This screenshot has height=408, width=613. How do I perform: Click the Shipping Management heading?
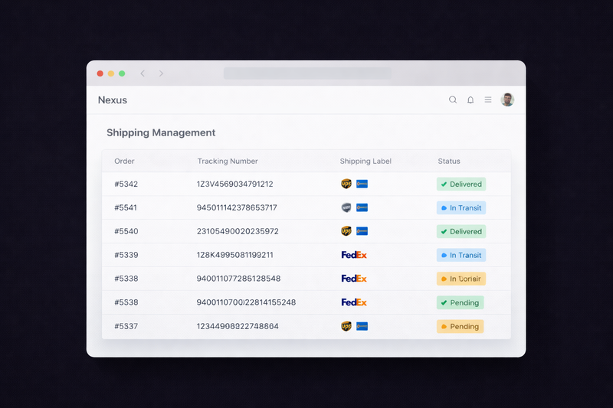(161, 132)
